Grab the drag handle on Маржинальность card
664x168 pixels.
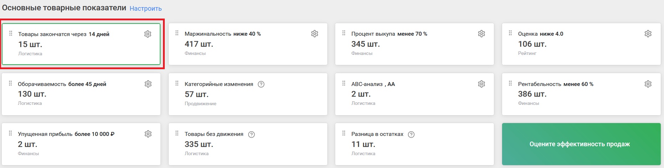click(177, 33)
